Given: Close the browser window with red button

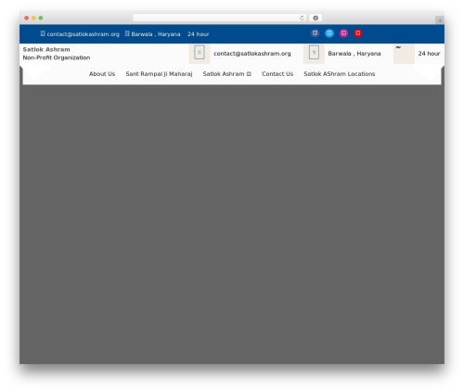Looking at the screenshot, I should (x=27, y=18).
